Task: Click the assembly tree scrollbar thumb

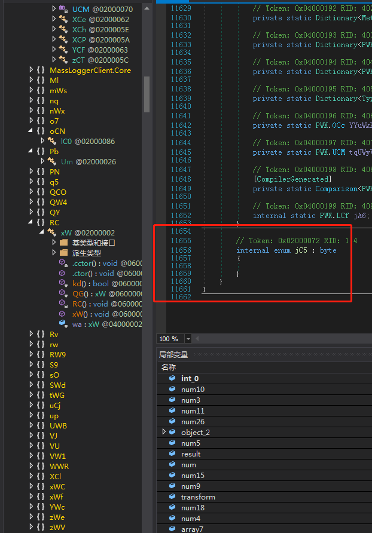Action: point(147,94)
